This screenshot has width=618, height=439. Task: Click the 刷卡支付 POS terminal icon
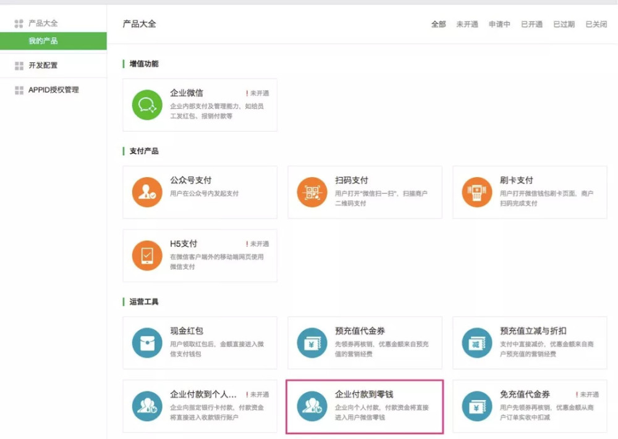(476, 192)
